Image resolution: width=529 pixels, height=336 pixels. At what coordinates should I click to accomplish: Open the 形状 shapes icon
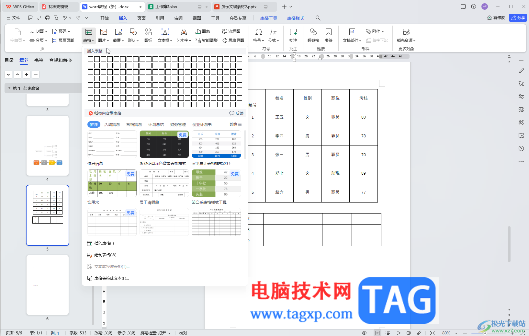click(133, 32)
